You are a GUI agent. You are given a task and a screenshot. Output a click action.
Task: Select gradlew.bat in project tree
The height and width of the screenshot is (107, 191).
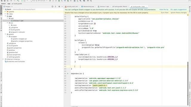coord(13,52)
